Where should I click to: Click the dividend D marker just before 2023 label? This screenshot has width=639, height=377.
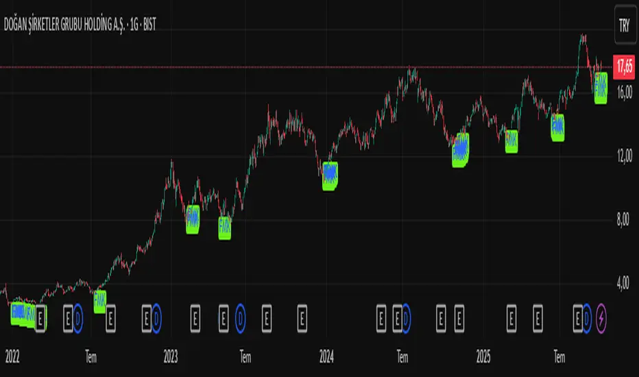(x=156, y=318)
